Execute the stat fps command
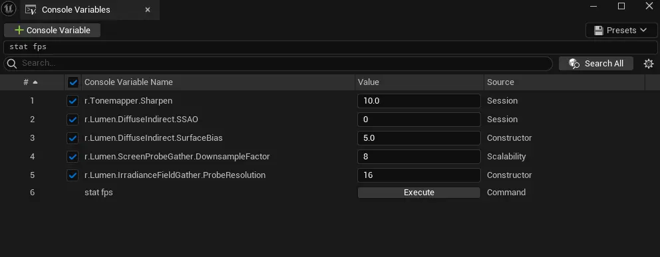The image size is (660, 257). 418,193
